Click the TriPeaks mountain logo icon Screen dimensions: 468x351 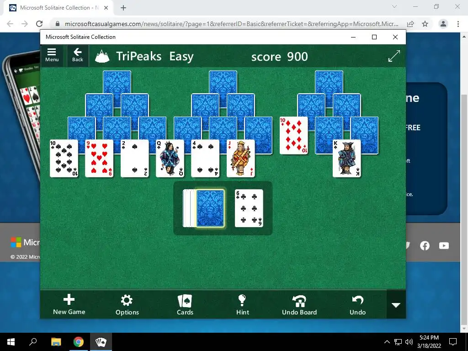[x=102, y=56]
